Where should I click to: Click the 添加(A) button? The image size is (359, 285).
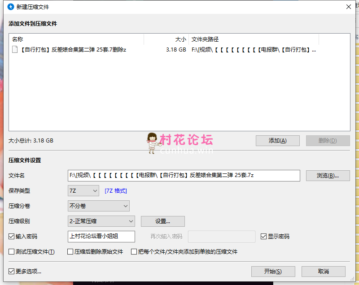(x=277, y=140)
